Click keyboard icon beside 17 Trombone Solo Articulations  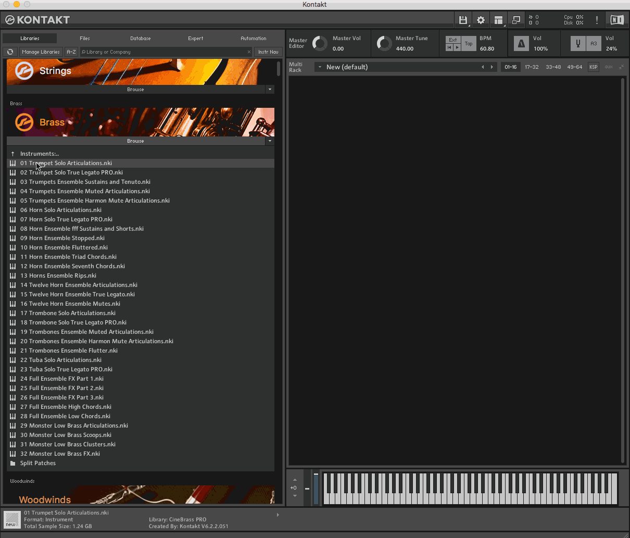pyautogui.click(x=12, y=313)
